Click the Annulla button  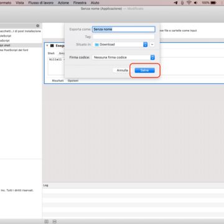click(123, 70)
